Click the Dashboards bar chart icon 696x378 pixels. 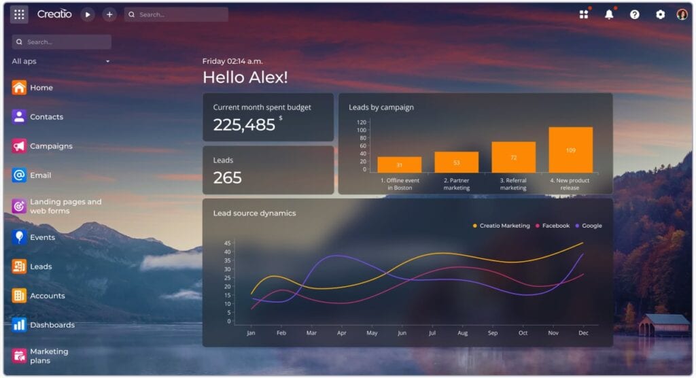click(19, 325)
